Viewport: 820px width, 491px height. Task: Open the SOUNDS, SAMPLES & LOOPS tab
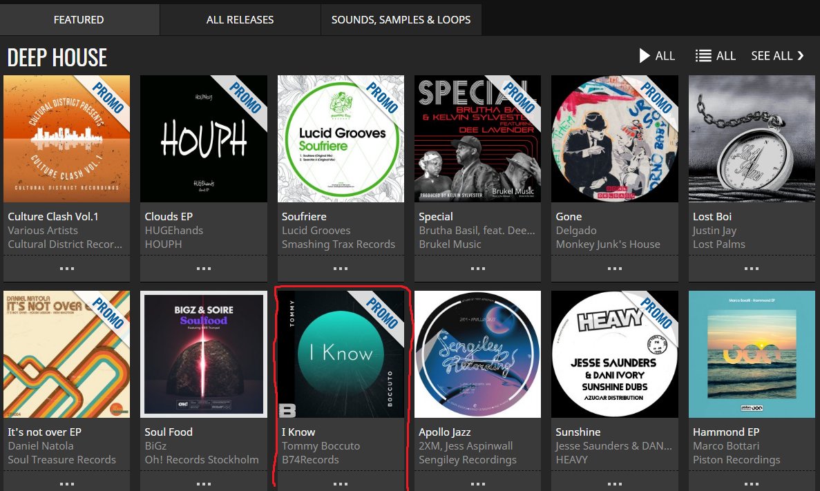click(x=401, y=20)
